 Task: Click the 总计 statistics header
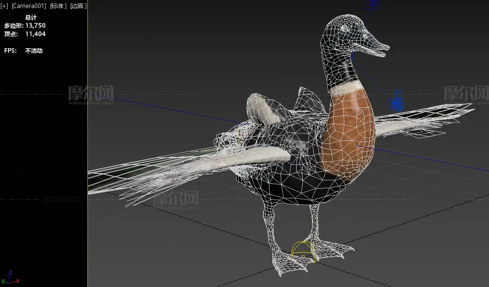click(31, 18)
